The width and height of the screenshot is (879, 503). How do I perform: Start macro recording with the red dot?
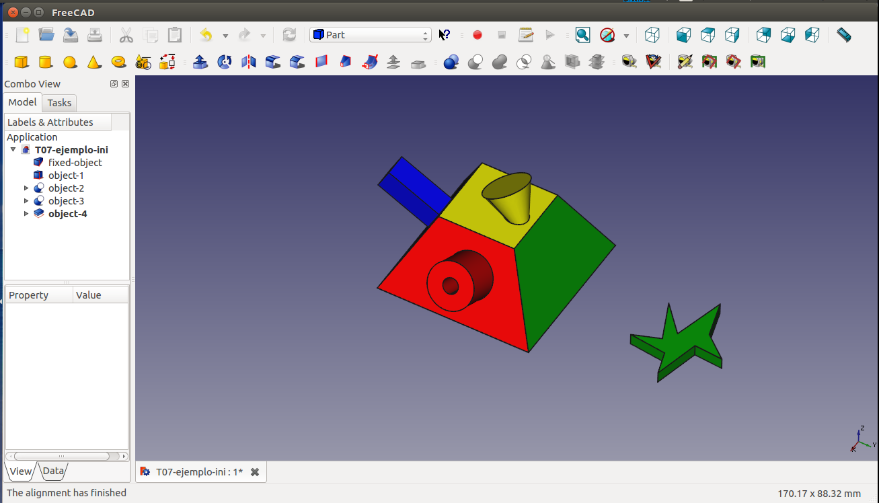click(477, 35)
